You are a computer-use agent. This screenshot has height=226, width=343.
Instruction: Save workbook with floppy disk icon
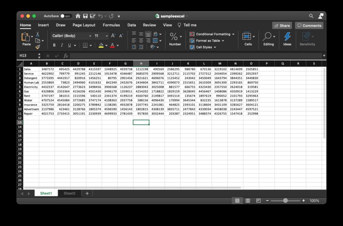(x=85, y=16)
